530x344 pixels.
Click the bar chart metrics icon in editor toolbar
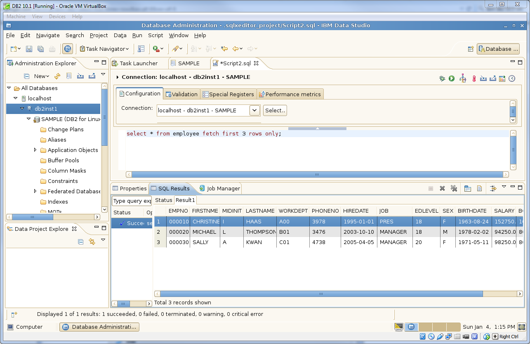pos(502,78)
